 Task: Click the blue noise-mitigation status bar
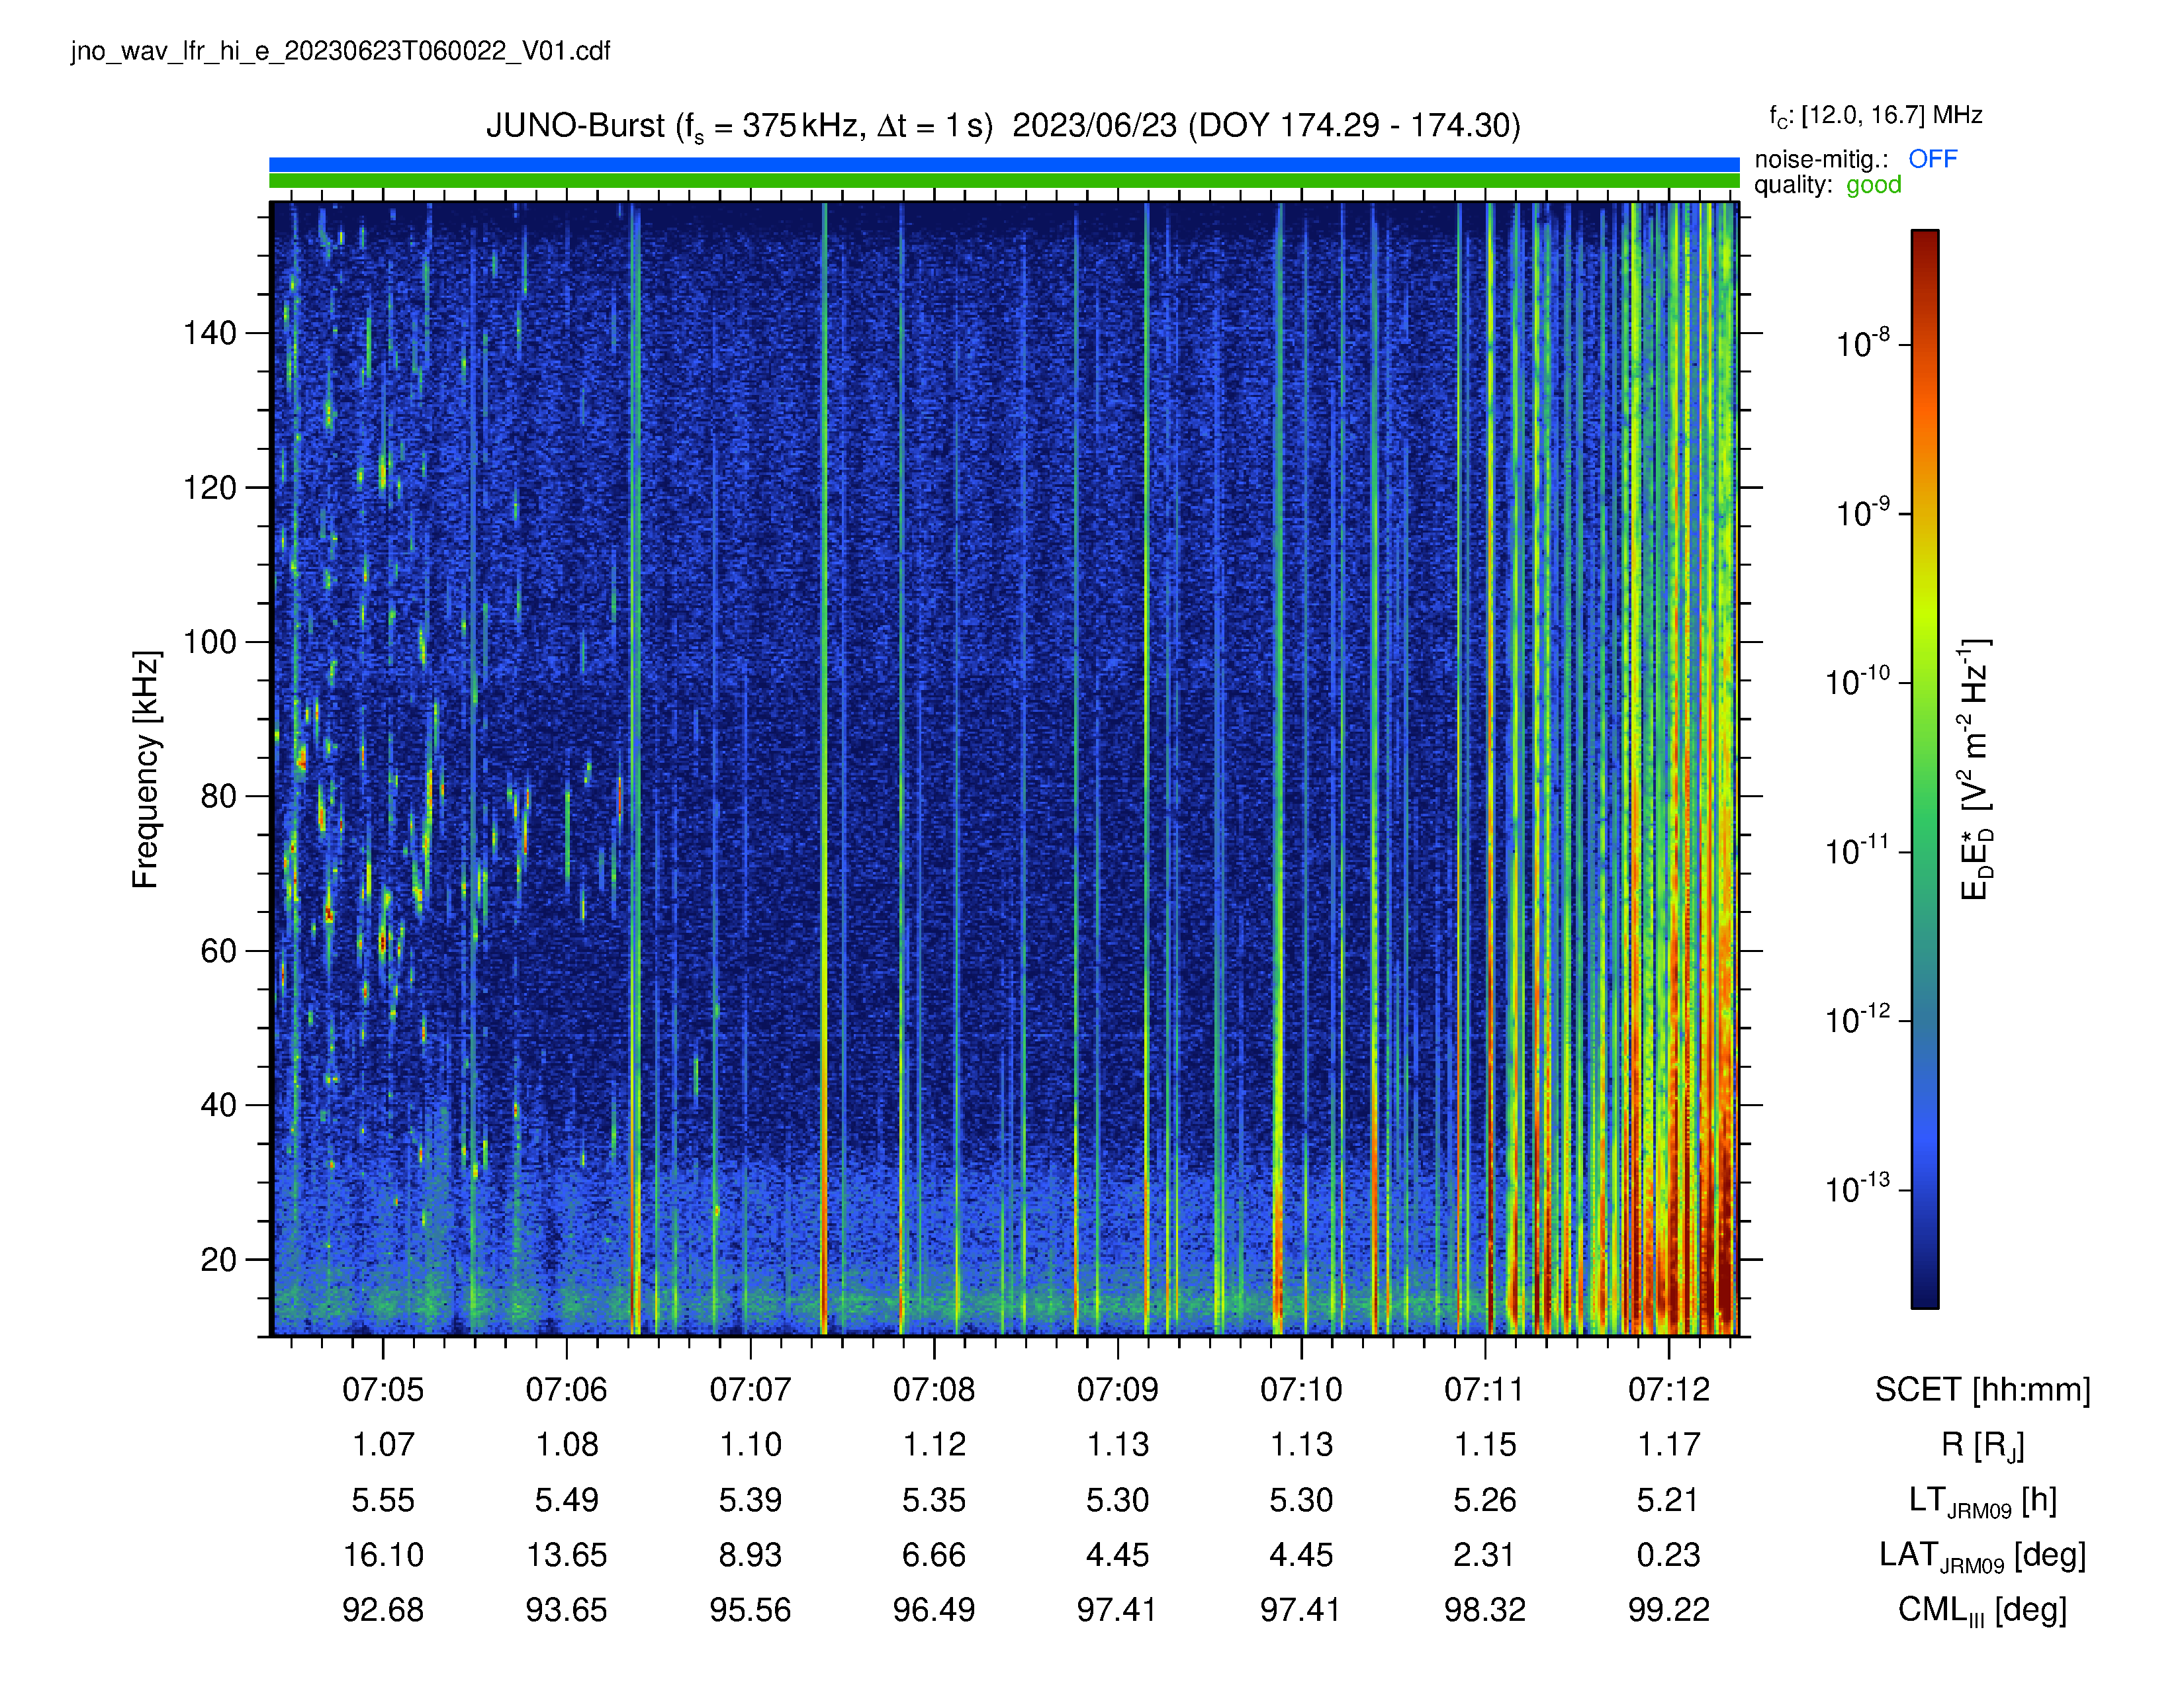[x=1004, y=165]
